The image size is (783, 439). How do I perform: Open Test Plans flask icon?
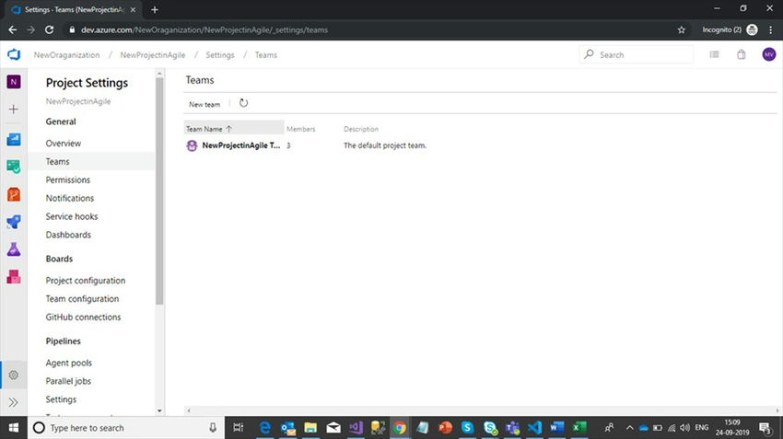tap(14, 248)
